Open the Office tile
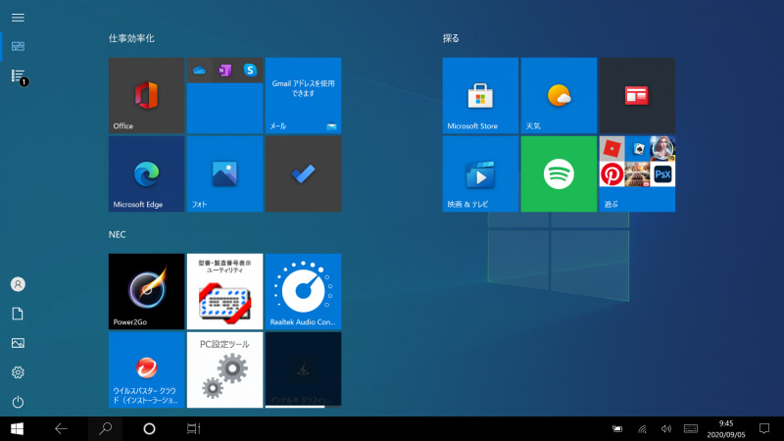This screenshot has height=441, width=784. click(x=146, y=95)
